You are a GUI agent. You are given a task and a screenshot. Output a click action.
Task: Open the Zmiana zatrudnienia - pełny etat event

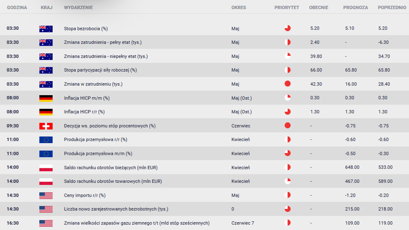(103, 42)
